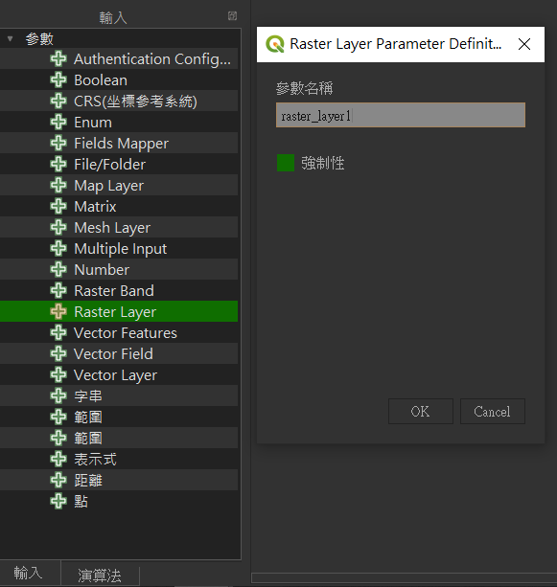This screenshot has height=587, width=557.
Task: Click the plus icon beside 字串
Action: [58, 395]
